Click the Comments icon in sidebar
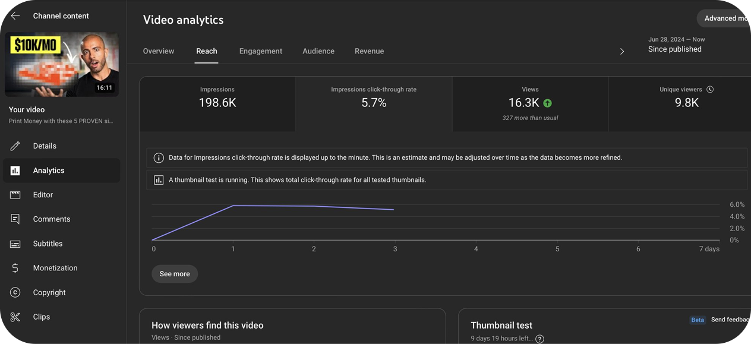The image size is (751, 344). tap(15, 219)
